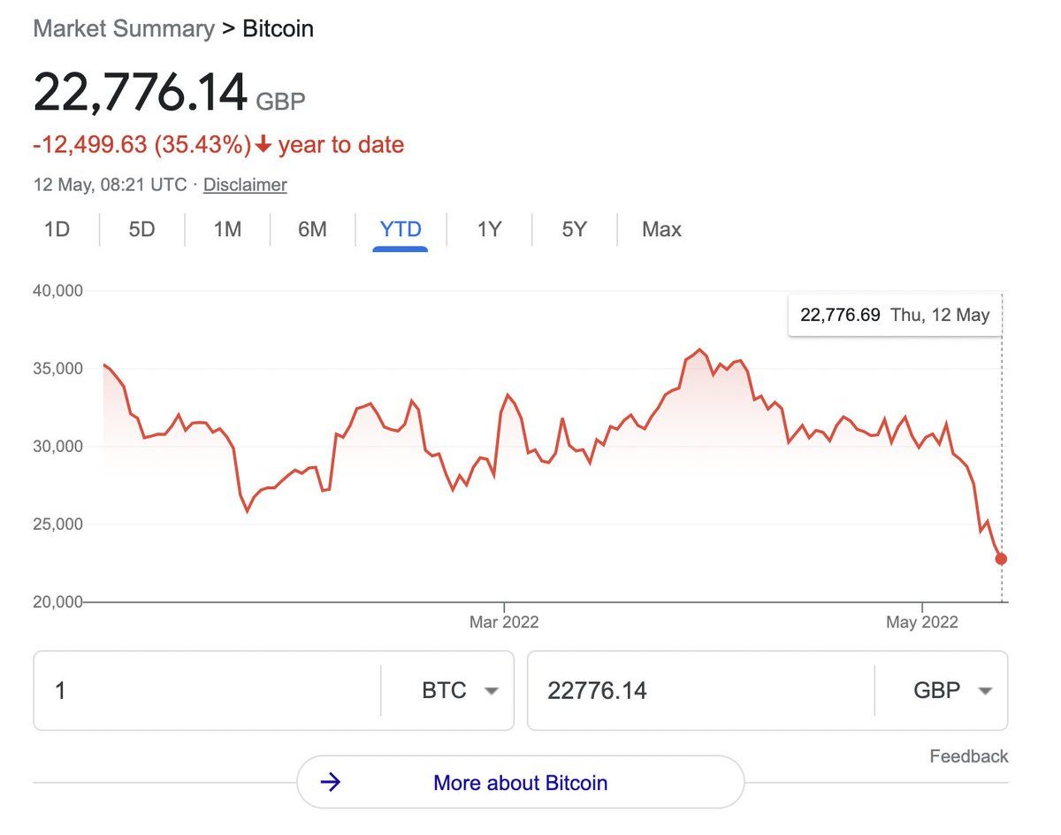Click the More about Bitcoin button
Image resolution: width=1061 pixels, height=835 pixels.
click(x=520, y=783)
